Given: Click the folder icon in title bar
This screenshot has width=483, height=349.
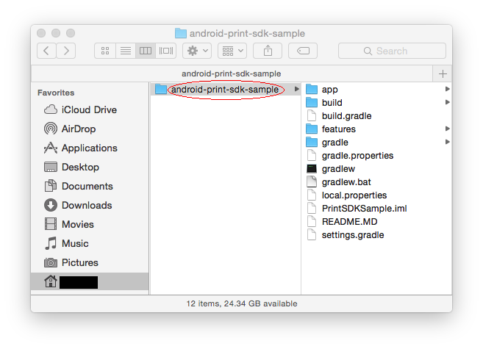Looking at the screenshot, I should point(181,33).
